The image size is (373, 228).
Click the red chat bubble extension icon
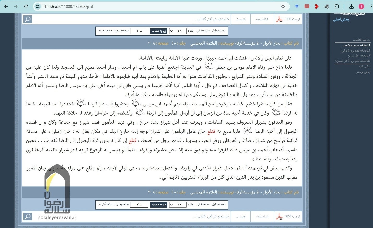click(307, 7)
